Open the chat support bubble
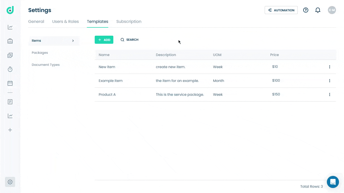The image size is (344, 193). click(333, 182)
